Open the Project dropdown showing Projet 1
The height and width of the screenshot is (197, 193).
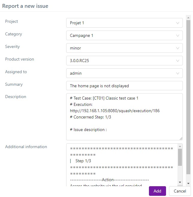[124, 23]
